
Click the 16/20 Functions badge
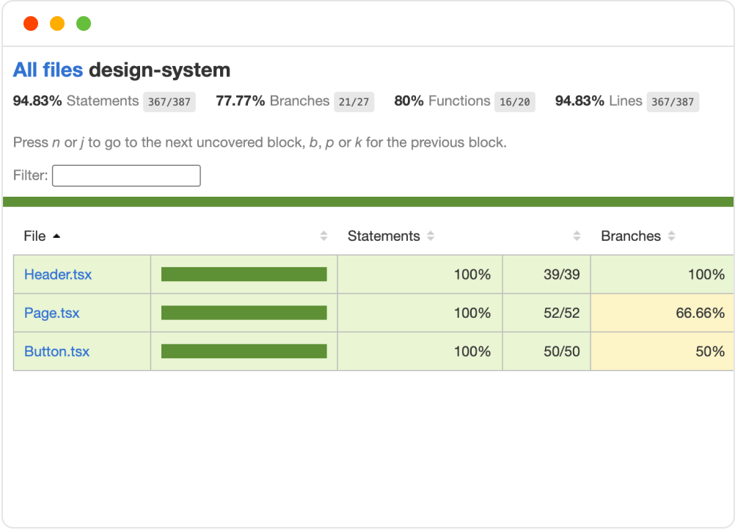point(514,102)
